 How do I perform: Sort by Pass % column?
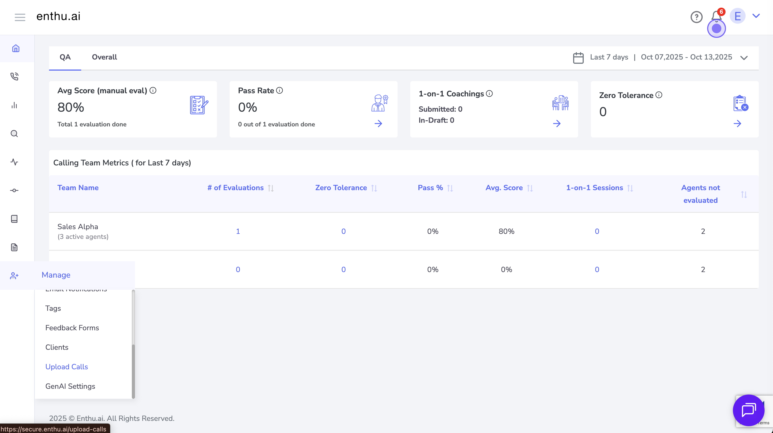(450, 188)
